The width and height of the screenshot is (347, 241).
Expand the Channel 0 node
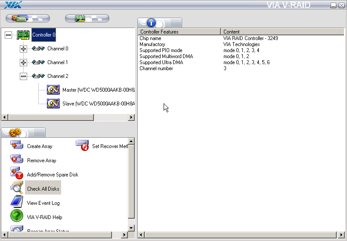tap(23, 49)
